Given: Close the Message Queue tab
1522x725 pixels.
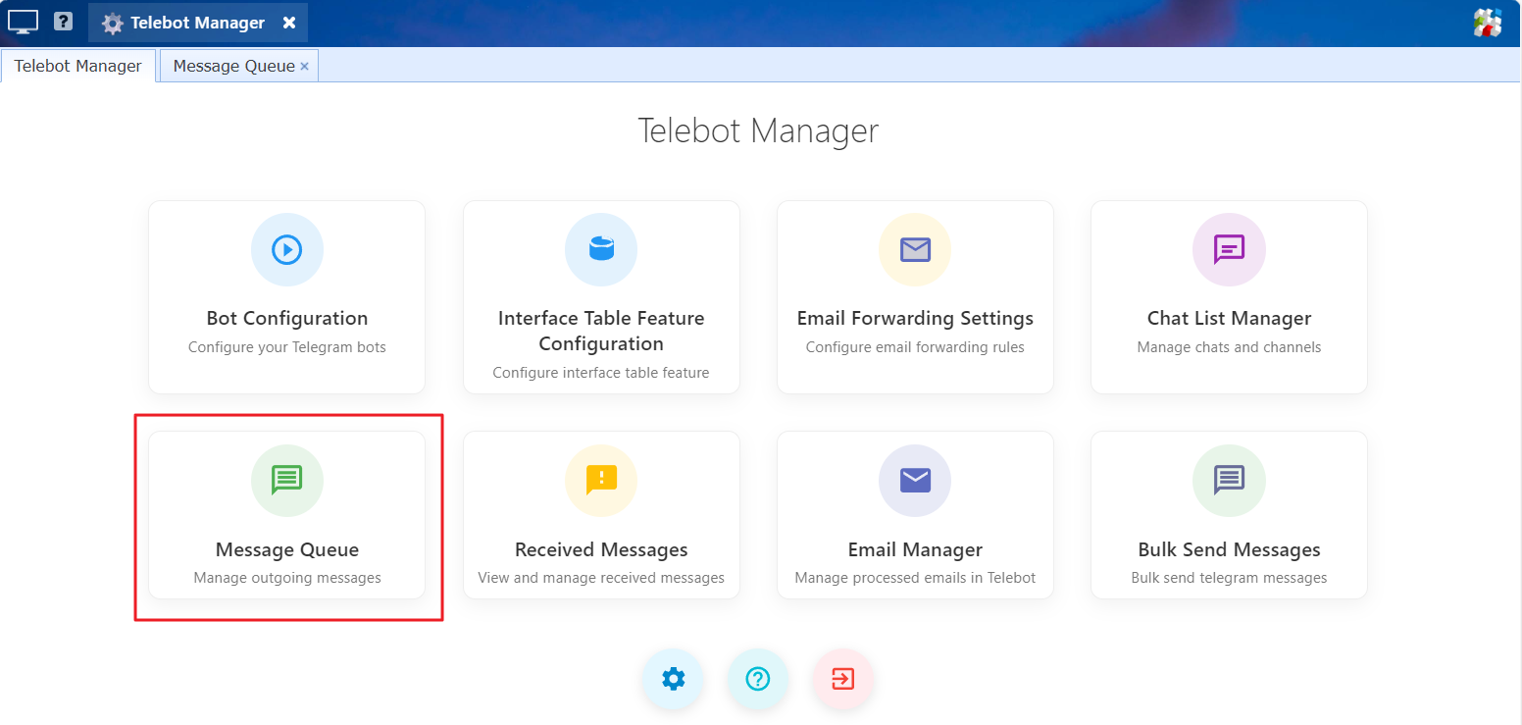Looking at the screenshot, I should pos(304,67).
